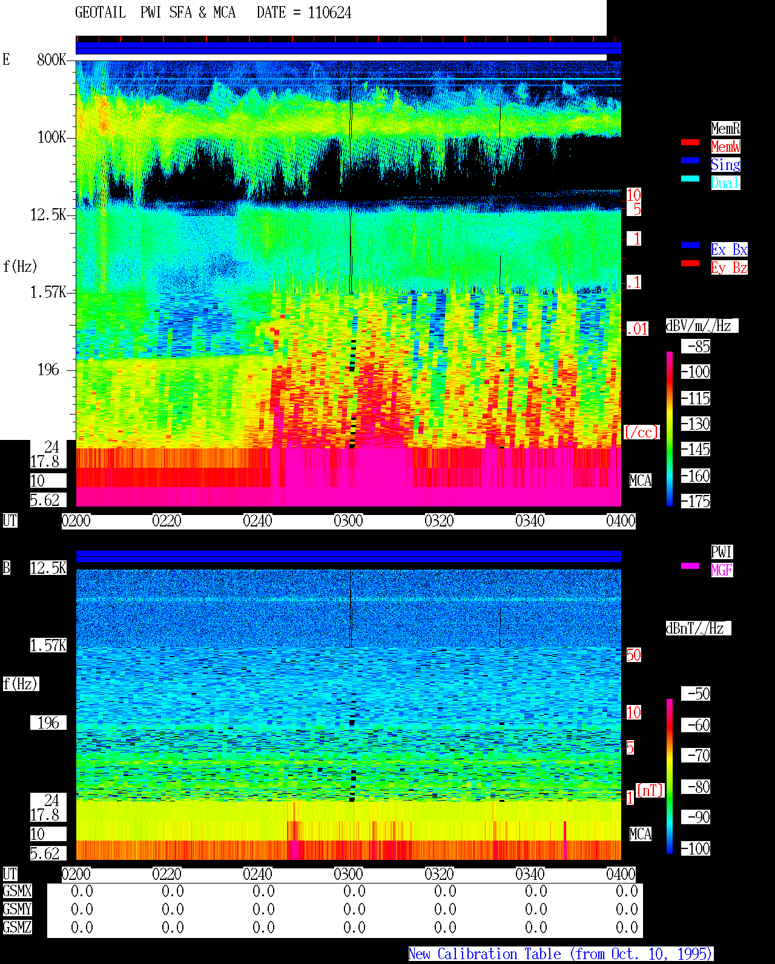Open the New Calibration Table link
The image size is (775, 964).
click(560, 954)
